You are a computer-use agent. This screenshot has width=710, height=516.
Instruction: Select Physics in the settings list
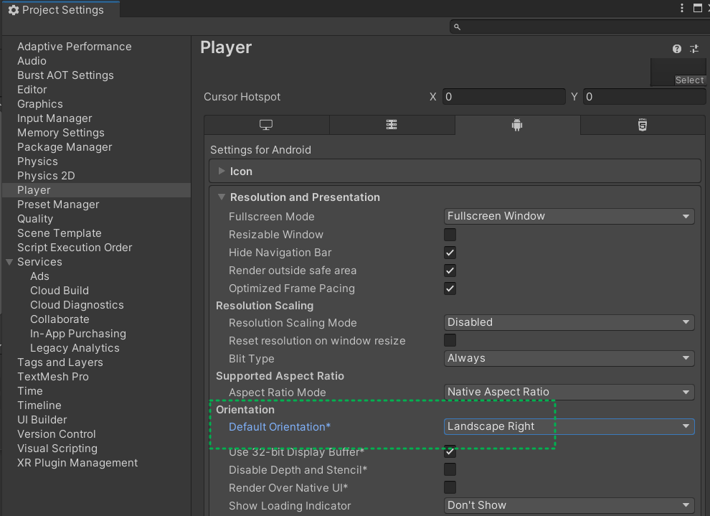click(x=37, y=161)
